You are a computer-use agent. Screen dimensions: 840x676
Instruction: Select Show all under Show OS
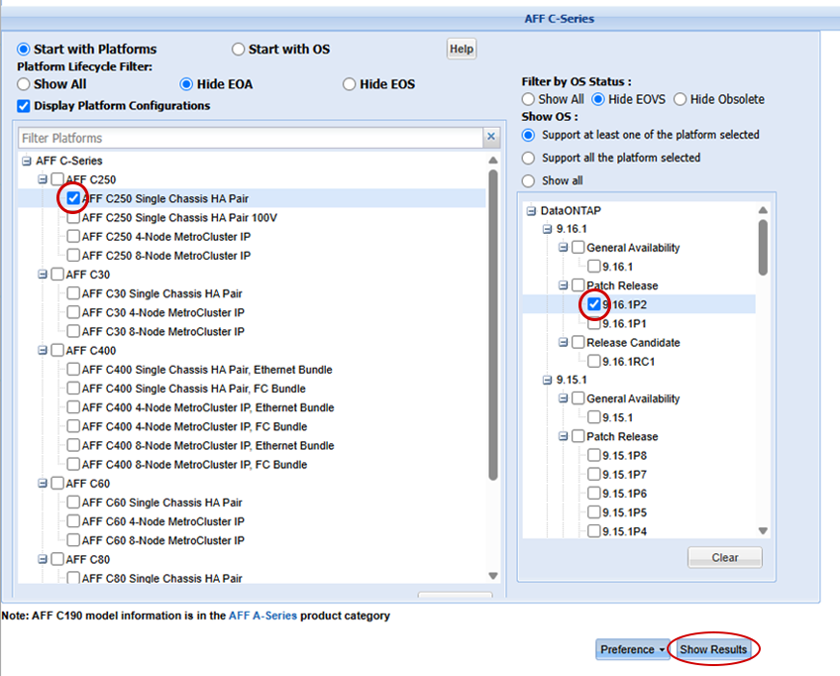[528, 180]
